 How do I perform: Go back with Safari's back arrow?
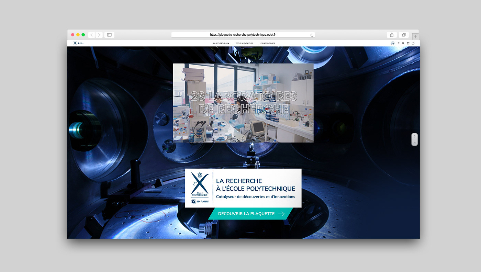(x=92, y=35)
